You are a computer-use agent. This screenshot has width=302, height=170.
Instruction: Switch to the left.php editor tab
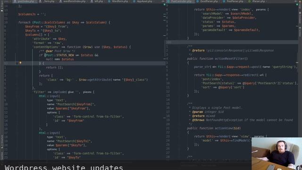[98, 1]
